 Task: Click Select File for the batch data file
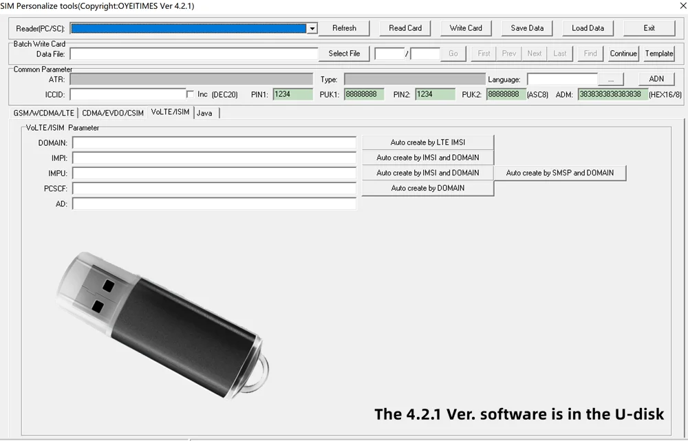point(344,53)
